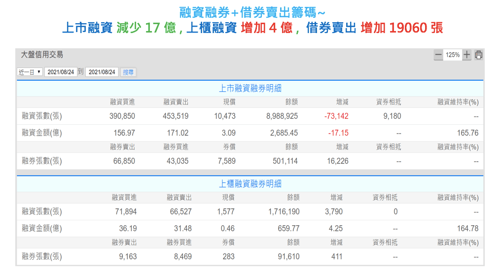Click the zoom out minus icon
This screenshot has width=501, height=278.
tap(438, 55)
